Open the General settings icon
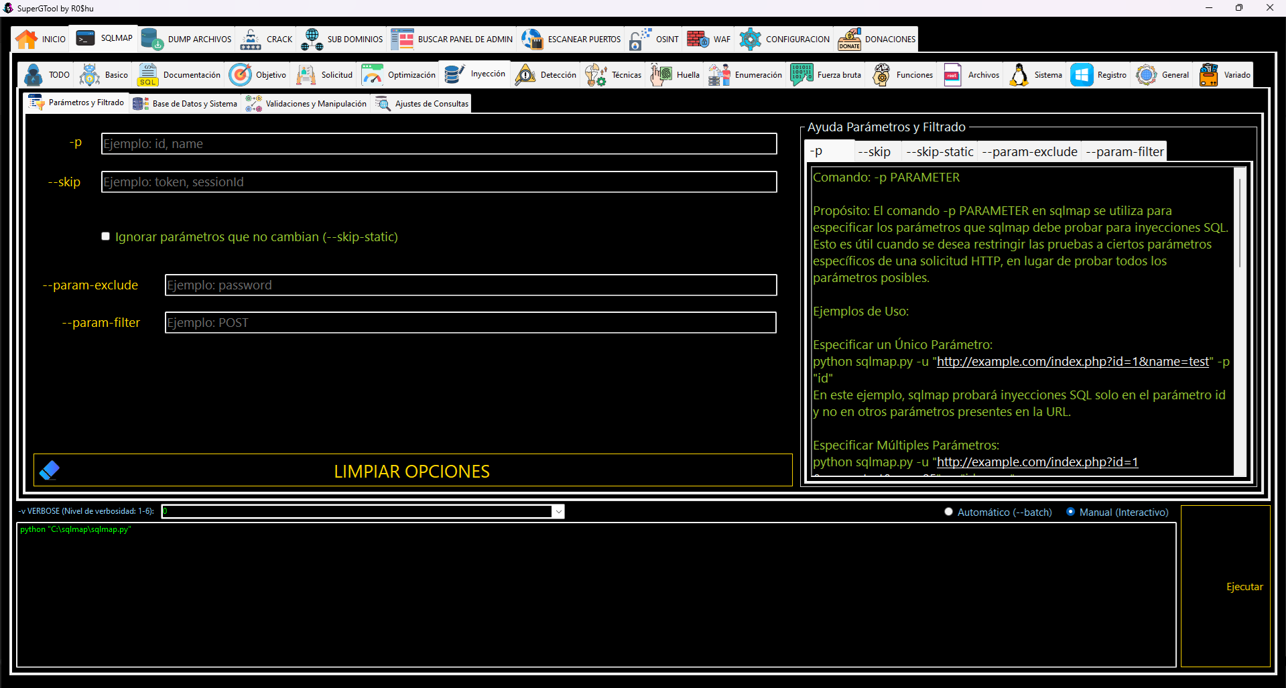Screen dimensions: 1286x688 (1146, 75)
